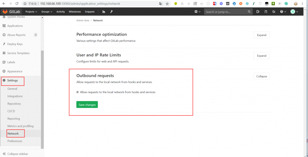Open the to-do list icon

click(x=274, y=12)
